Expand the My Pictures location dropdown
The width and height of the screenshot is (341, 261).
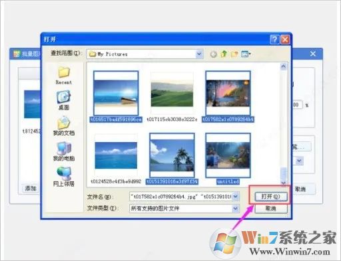[x=199, y=54]
